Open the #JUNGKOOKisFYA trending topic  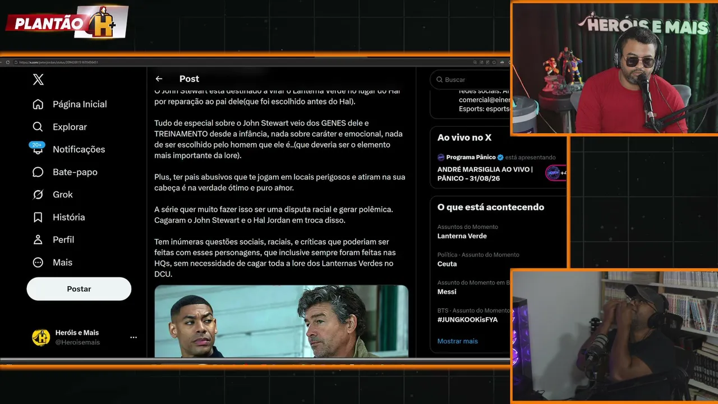[x=467, y=320]
